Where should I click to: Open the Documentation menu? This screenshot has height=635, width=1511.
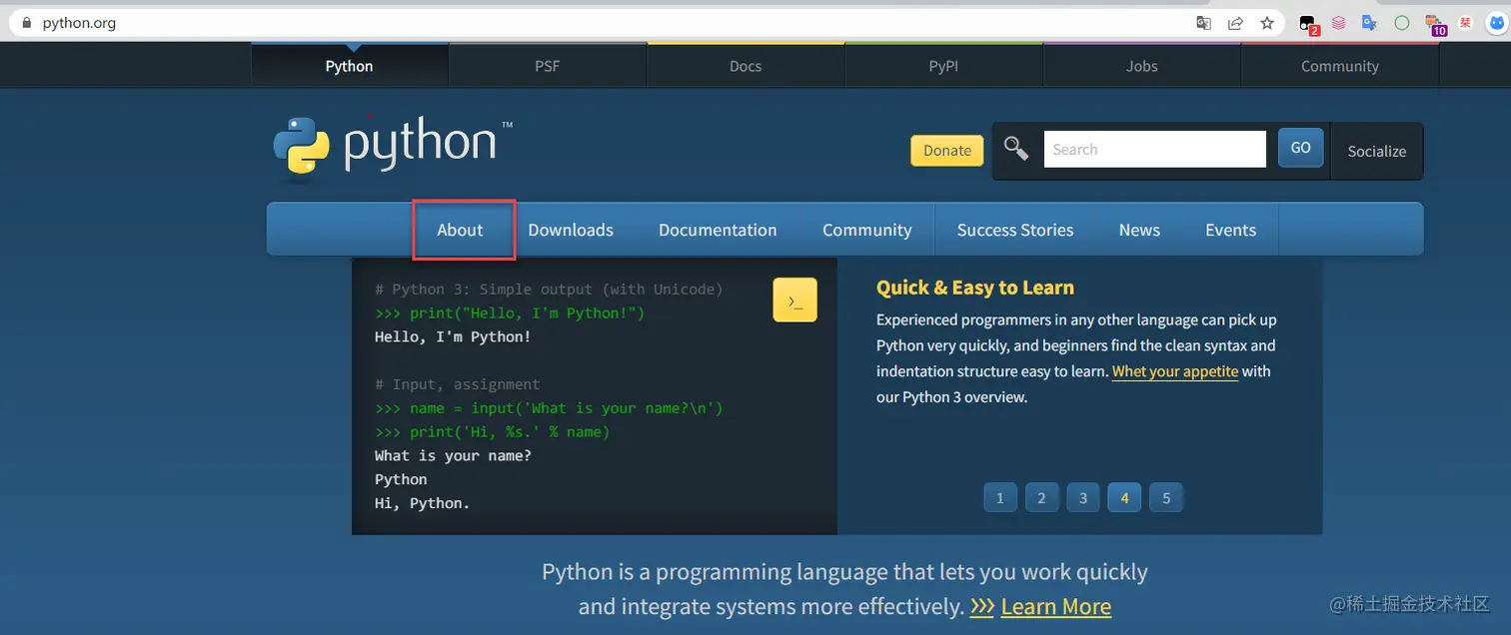(718, 230)
